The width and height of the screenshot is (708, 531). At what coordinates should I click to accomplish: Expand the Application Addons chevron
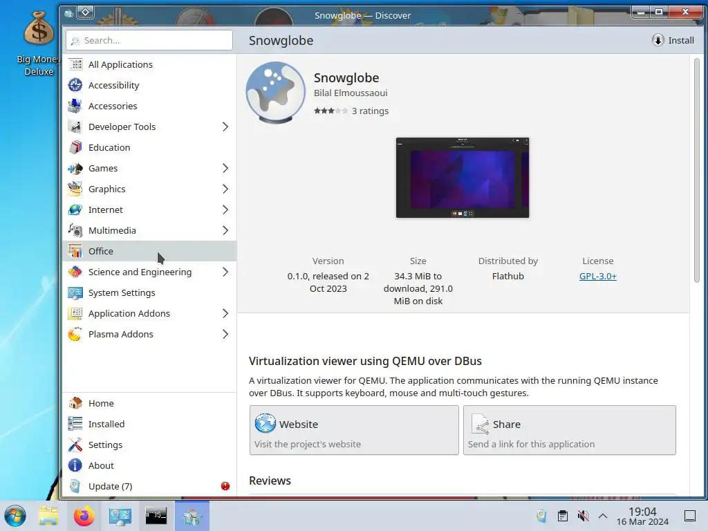225,313
